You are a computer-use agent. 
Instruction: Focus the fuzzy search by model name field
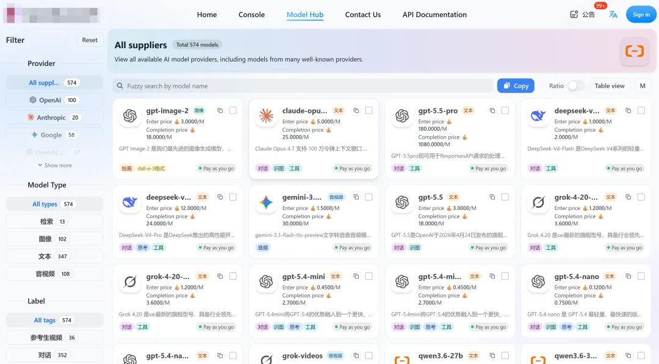click(x=303, y=86)
